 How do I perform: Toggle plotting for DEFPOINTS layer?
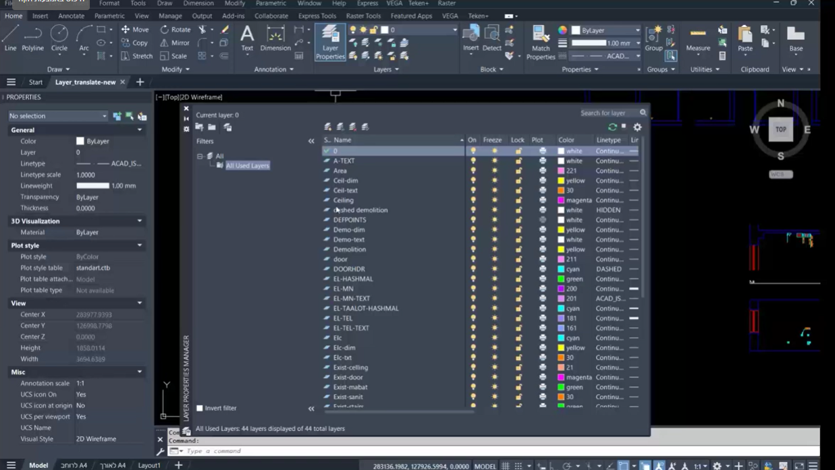point(543,220)
